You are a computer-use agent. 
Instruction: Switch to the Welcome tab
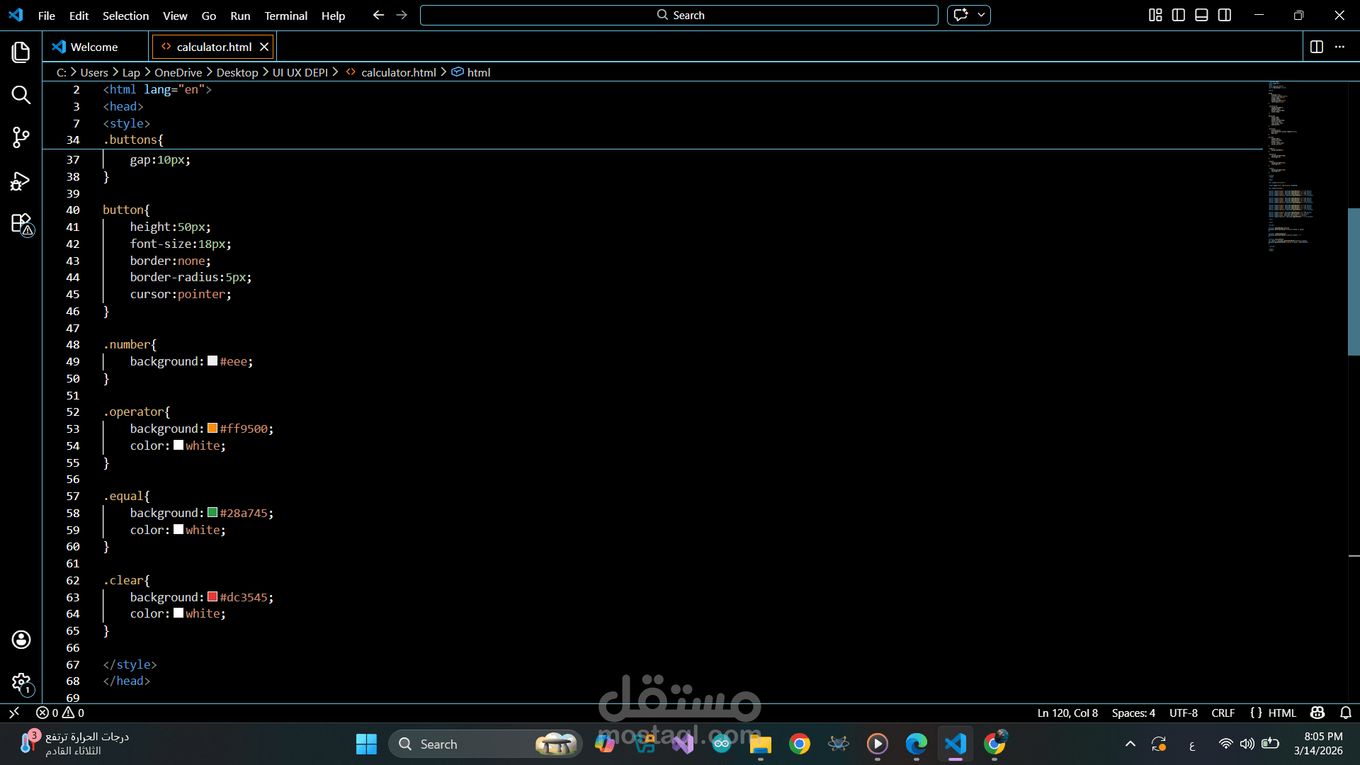tap(94, 47)
